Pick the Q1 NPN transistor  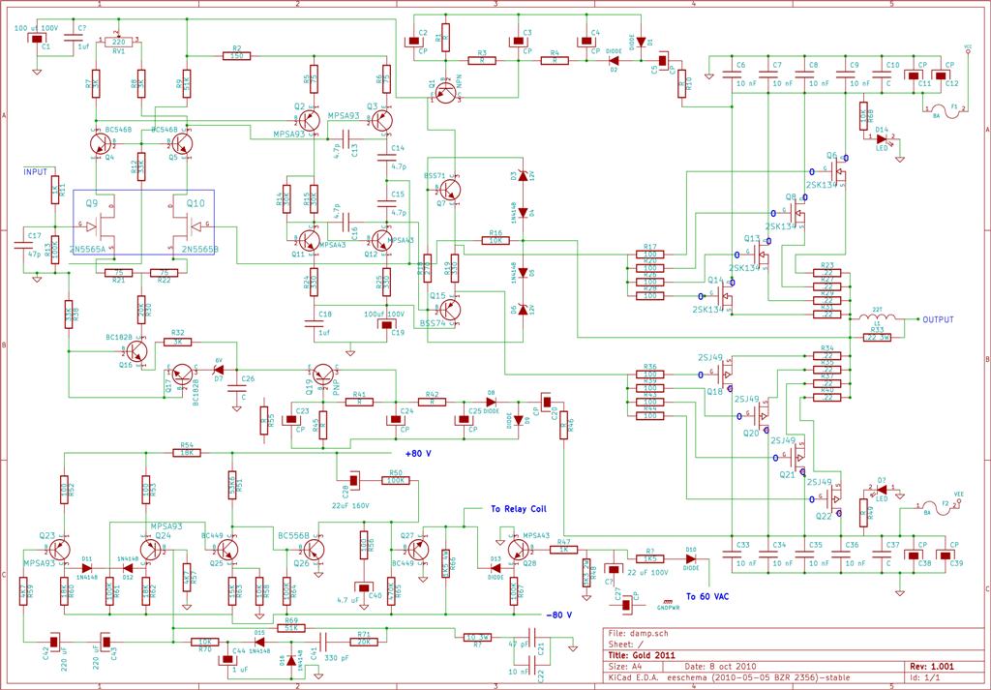click(x=447, y=92)
